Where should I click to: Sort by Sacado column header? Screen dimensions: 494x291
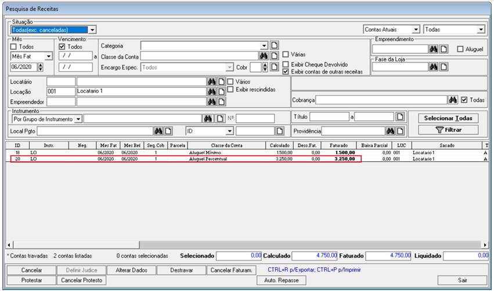tap(447, 145)
